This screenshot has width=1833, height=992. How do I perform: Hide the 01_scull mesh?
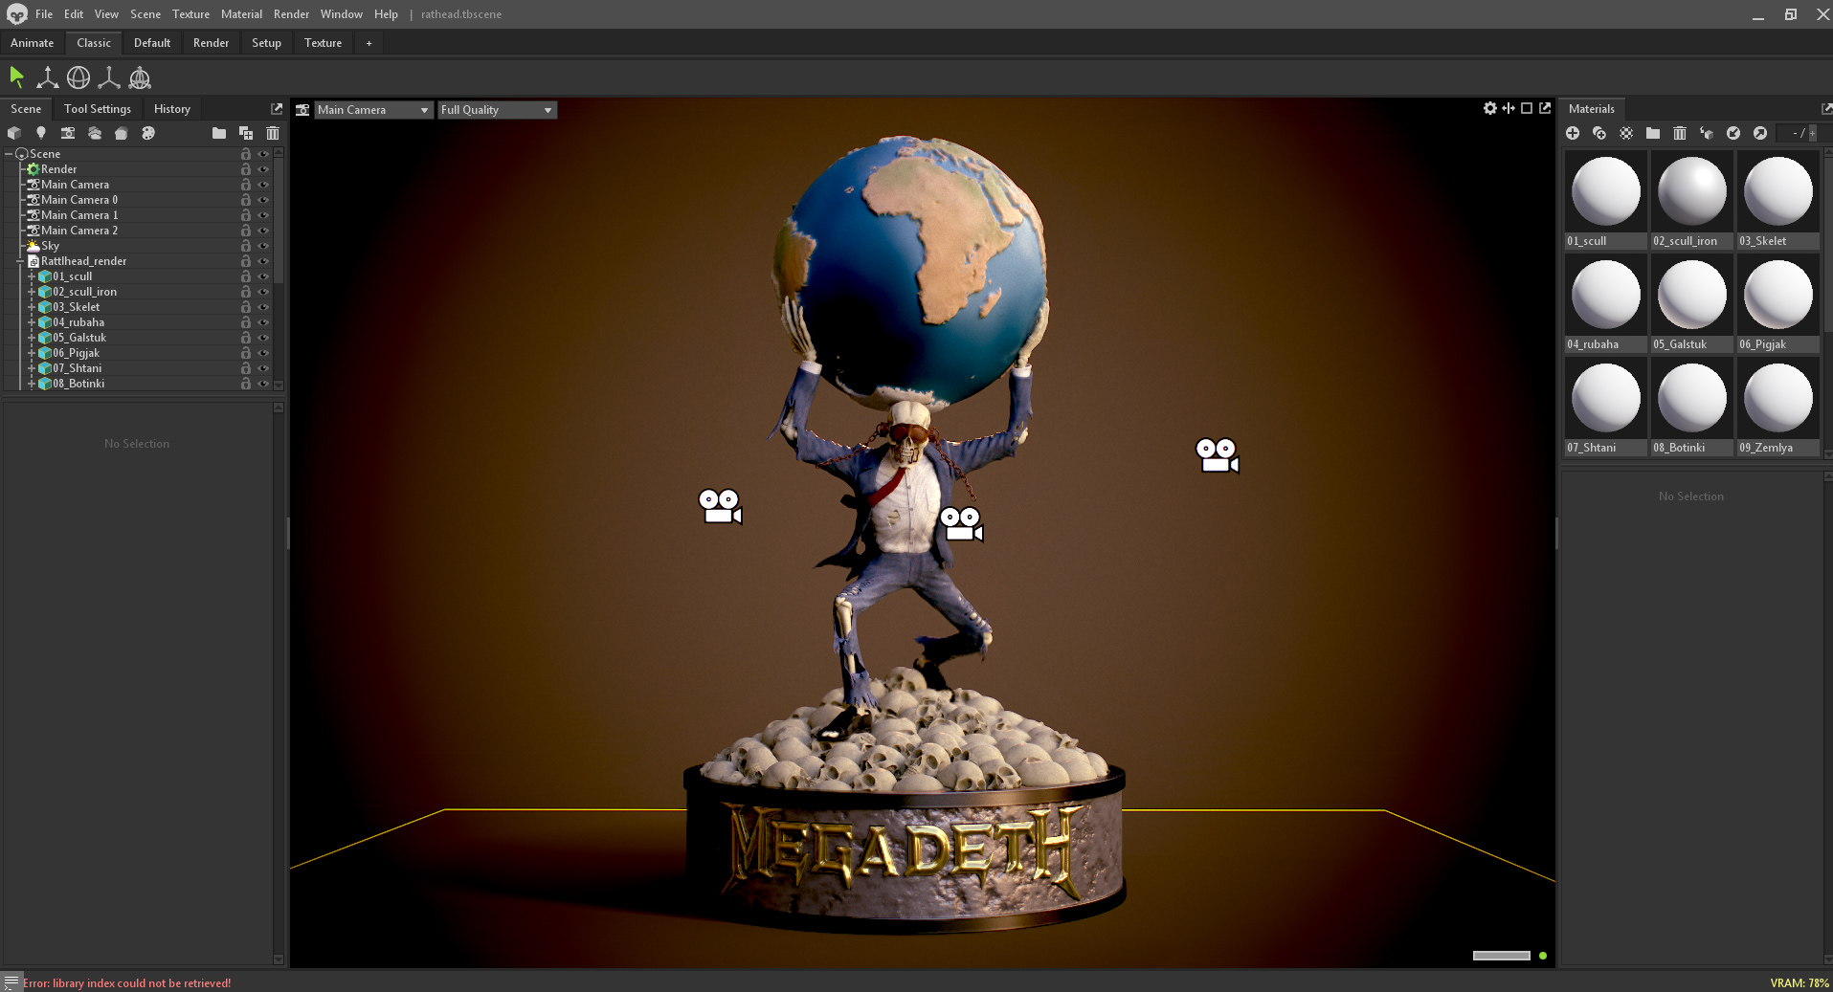coord(263,276)
